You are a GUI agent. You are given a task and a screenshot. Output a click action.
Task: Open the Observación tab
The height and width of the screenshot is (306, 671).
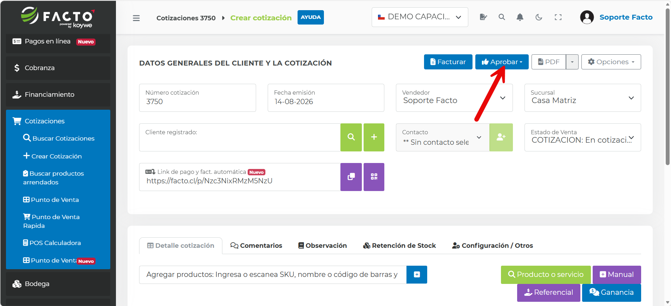(x=323, y=246)
